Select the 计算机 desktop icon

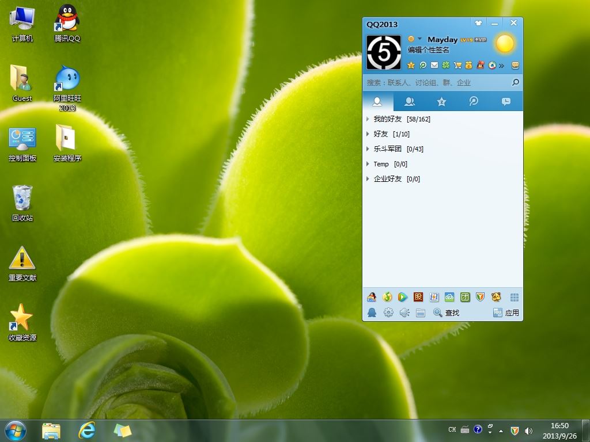click(x=22, y=23)
